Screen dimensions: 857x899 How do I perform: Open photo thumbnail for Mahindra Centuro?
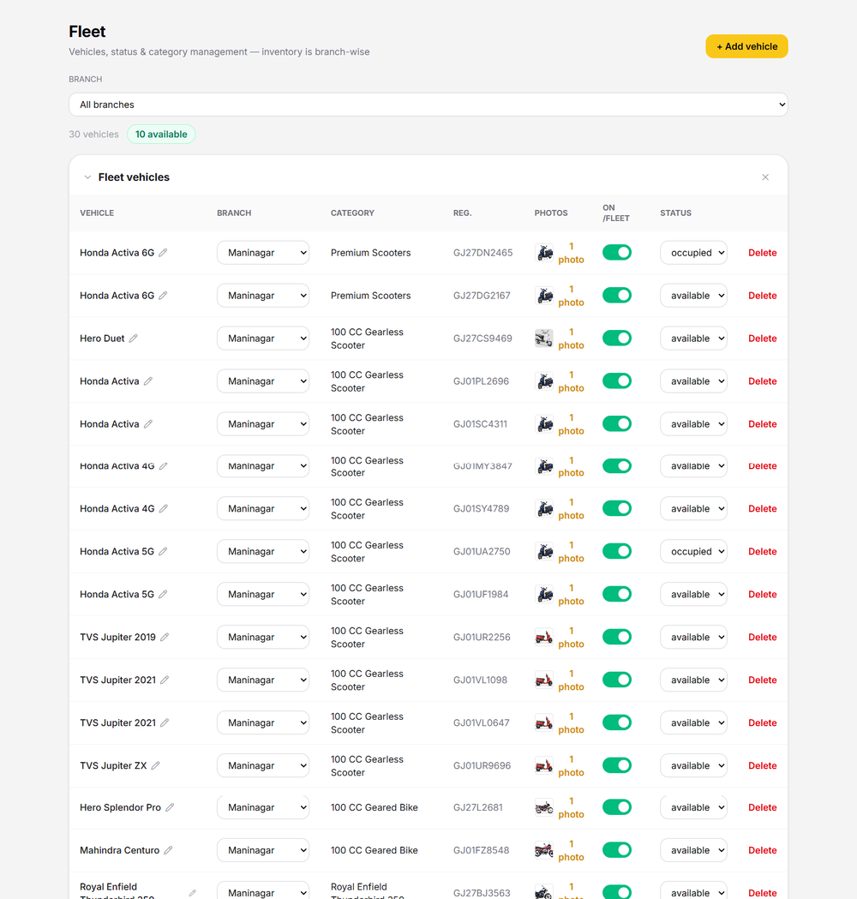(544, 850)
